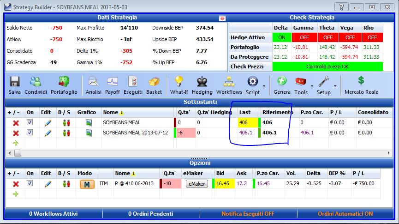This screenshot has width=399, height=224.
Task: Open Mercato Reale dollar icon
Action: tap(361, 85)
